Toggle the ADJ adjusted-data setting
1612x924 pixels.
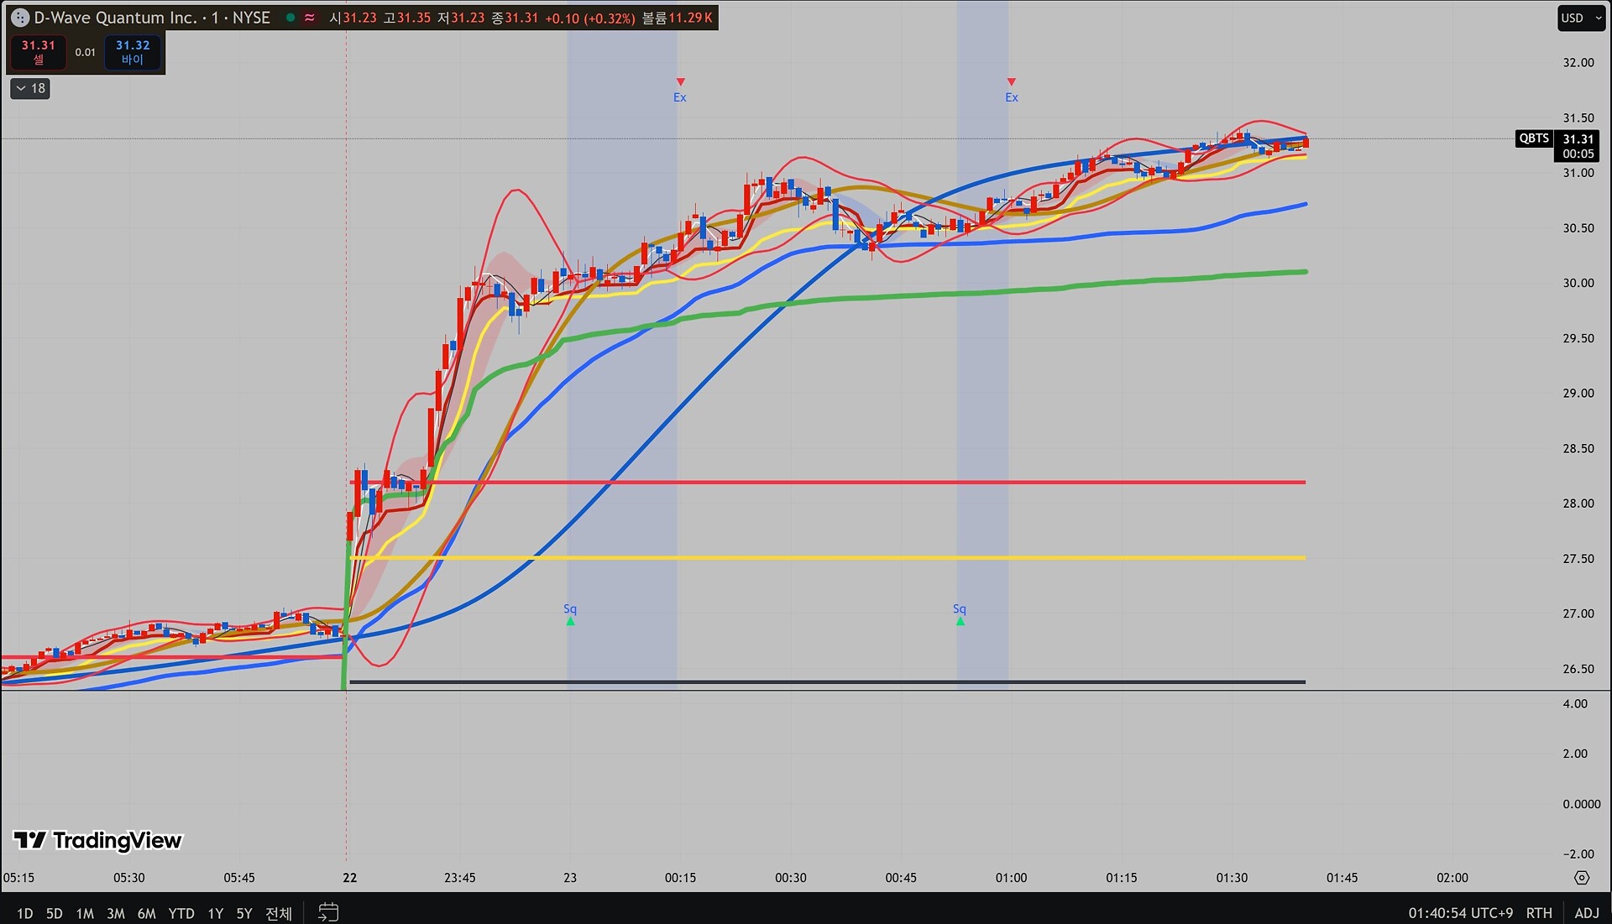click(1586, 913)
